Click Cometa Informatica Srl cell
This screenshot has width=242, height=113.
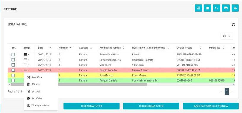point(145,81)
